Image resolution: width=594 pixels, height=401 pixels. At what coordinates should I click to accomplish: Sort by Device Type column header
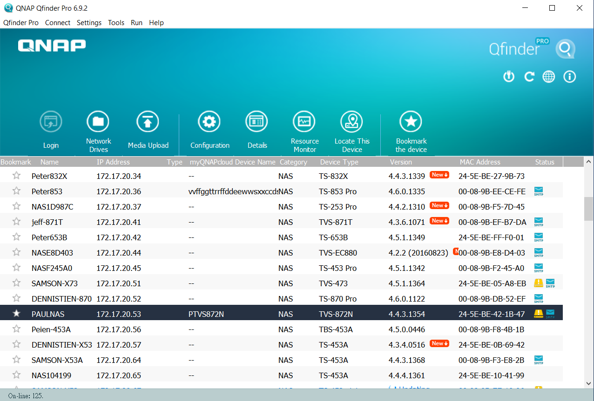(339, 162)
